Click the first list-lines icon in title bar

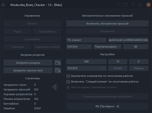pyautogui.click(x=133, y=5)
